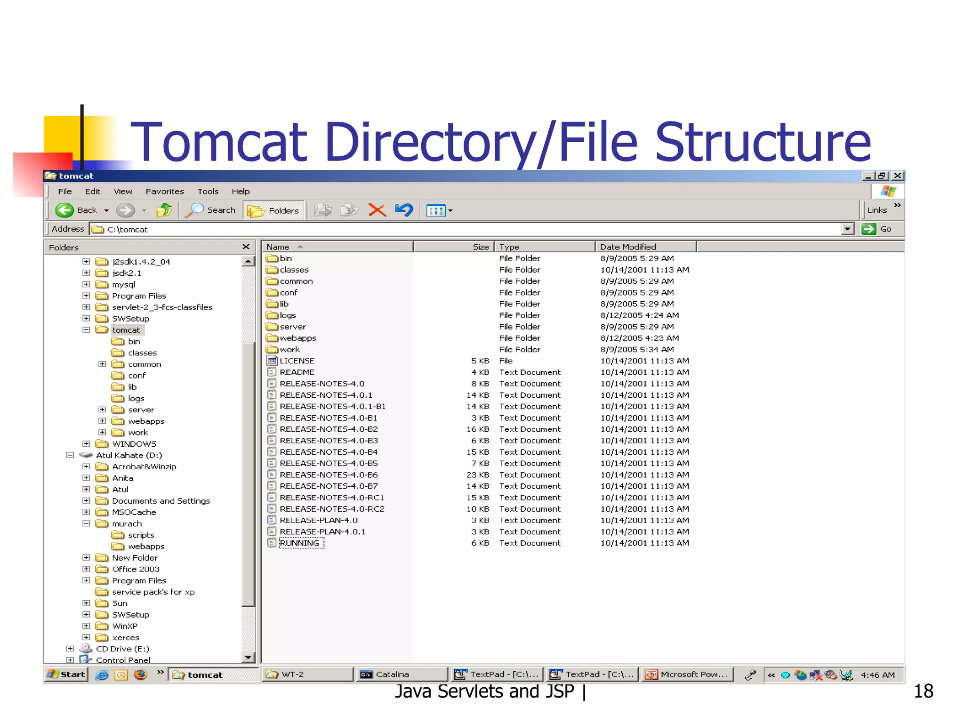
Task: Switch to Catalina taskbar window
Action: tap(402, 674)
